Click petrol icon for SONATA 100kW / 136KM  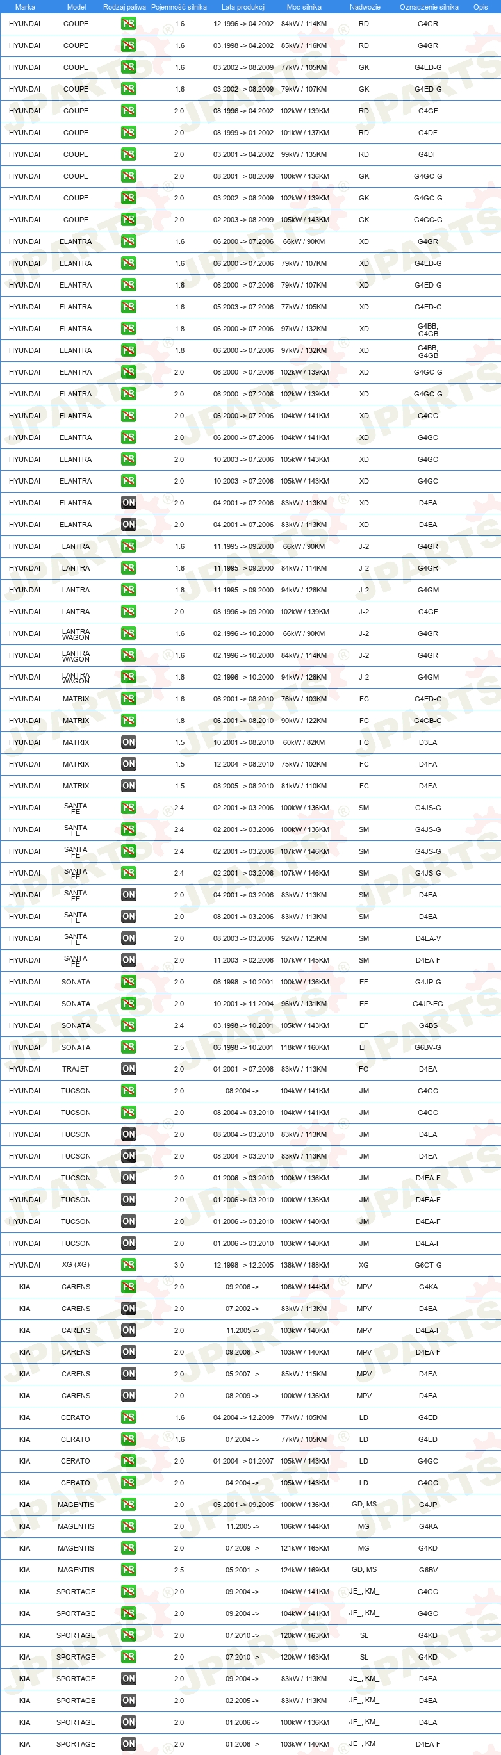coord(128,982)
